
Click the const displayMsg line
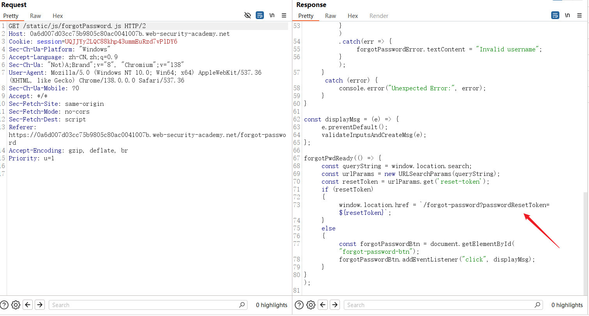point(351,119)
